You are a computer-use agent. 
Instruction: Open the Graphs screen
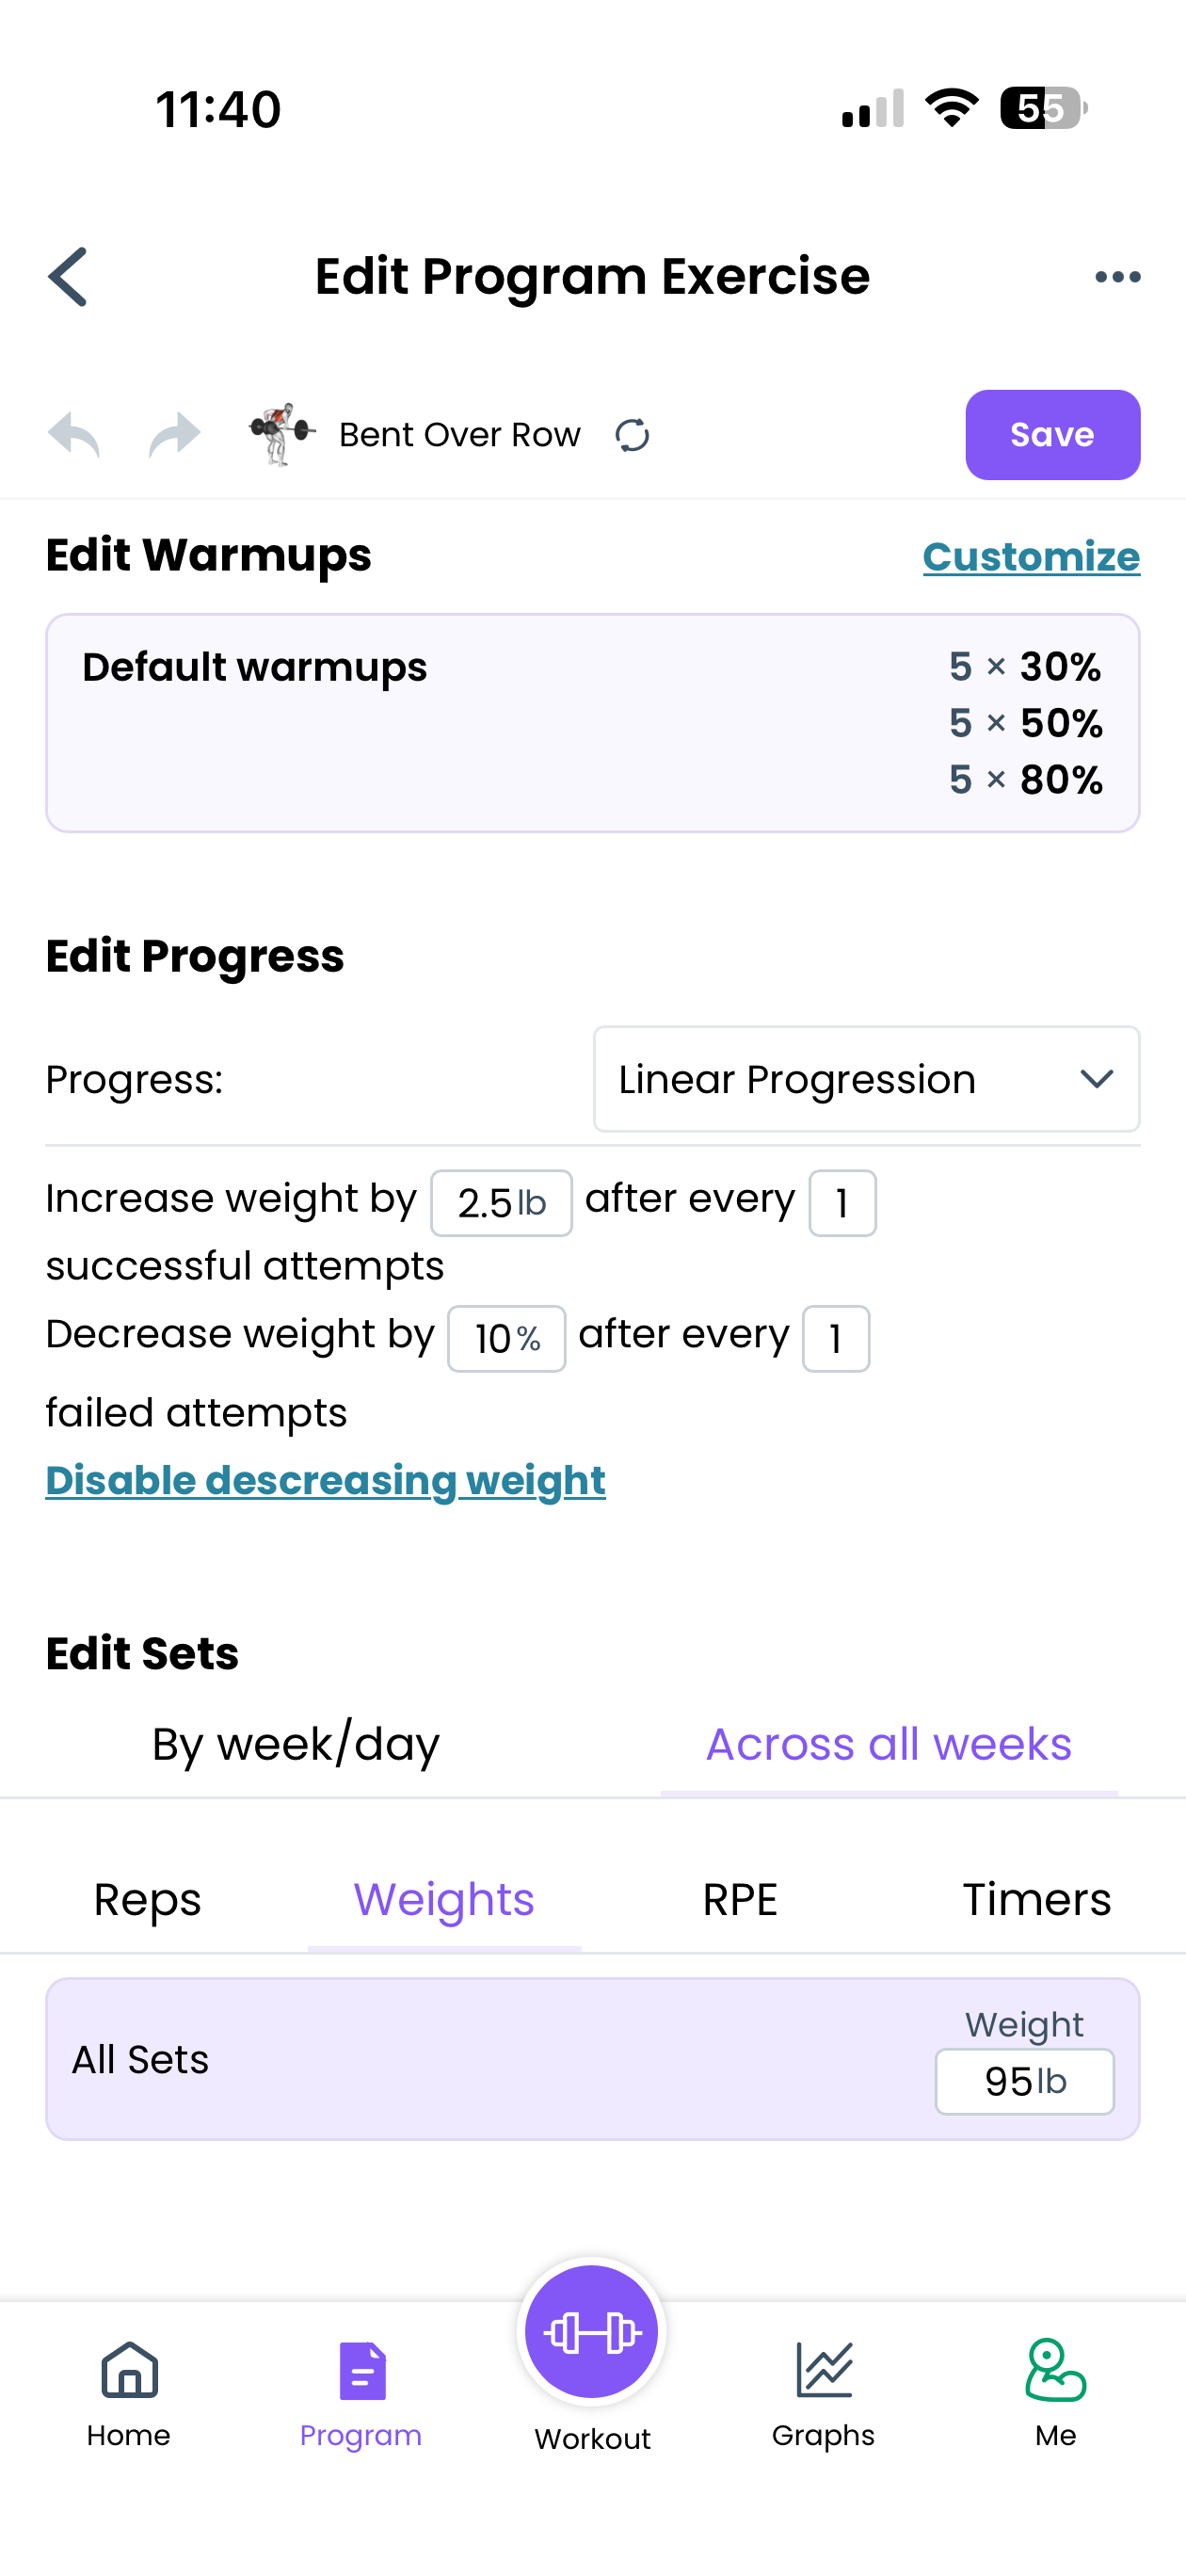[823, 2390]
